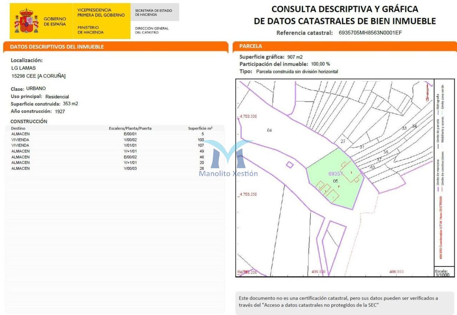The width and height of the screenshot is (457, 315).
Task: Click the Destino column header
Action: (18, 128)
